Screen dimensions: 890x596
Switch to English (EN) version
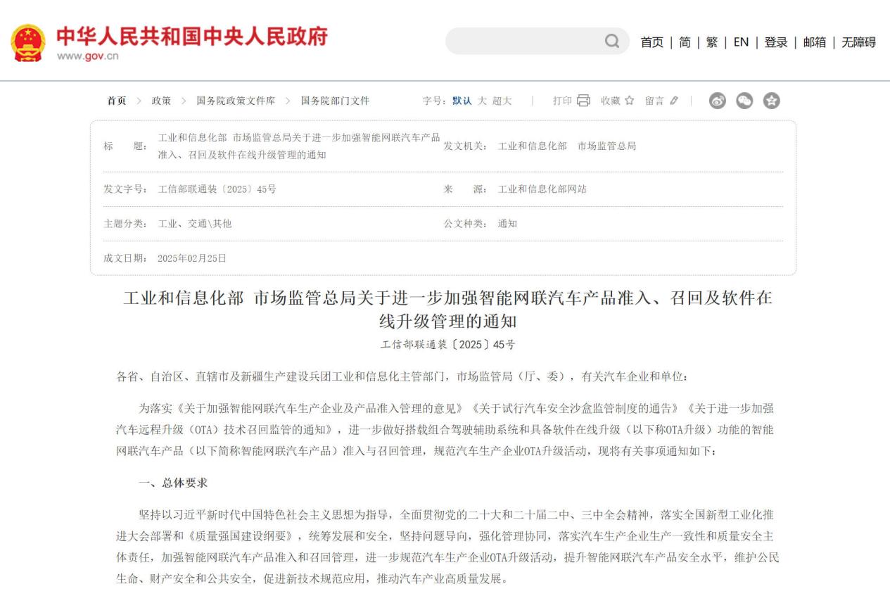coord(741,42)
